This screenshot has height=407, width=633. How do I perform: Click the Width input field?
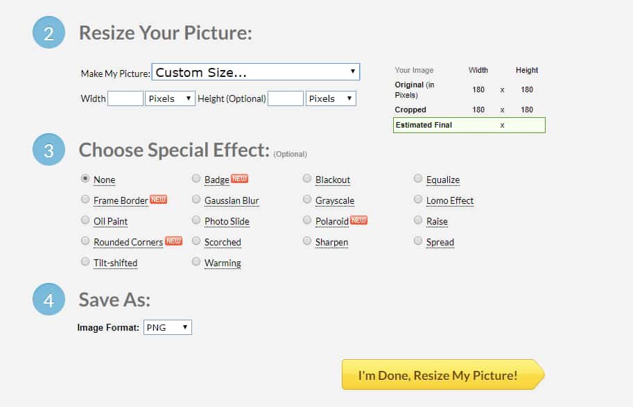pyautogui.click(x=125, y=98)
